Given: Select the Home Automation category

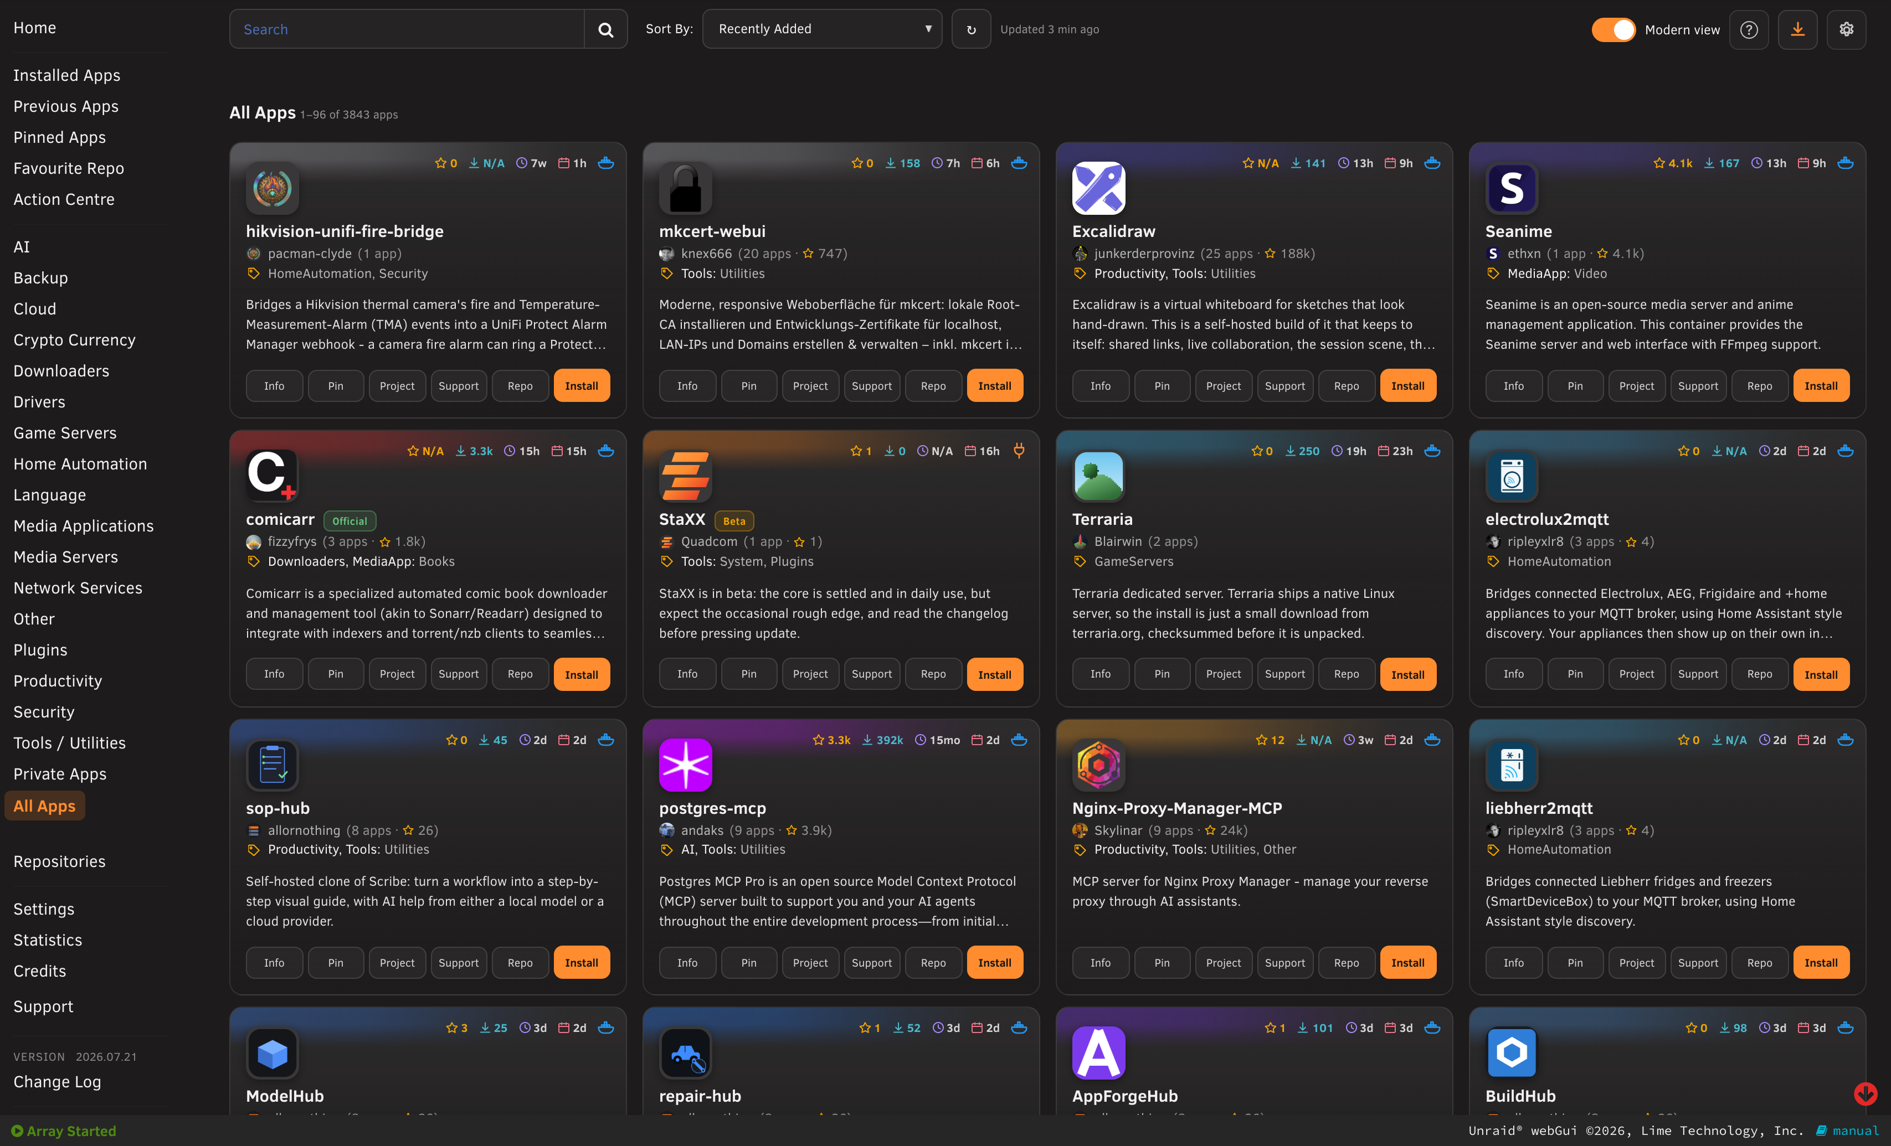Looking at the screenshot, I should 80,464.
